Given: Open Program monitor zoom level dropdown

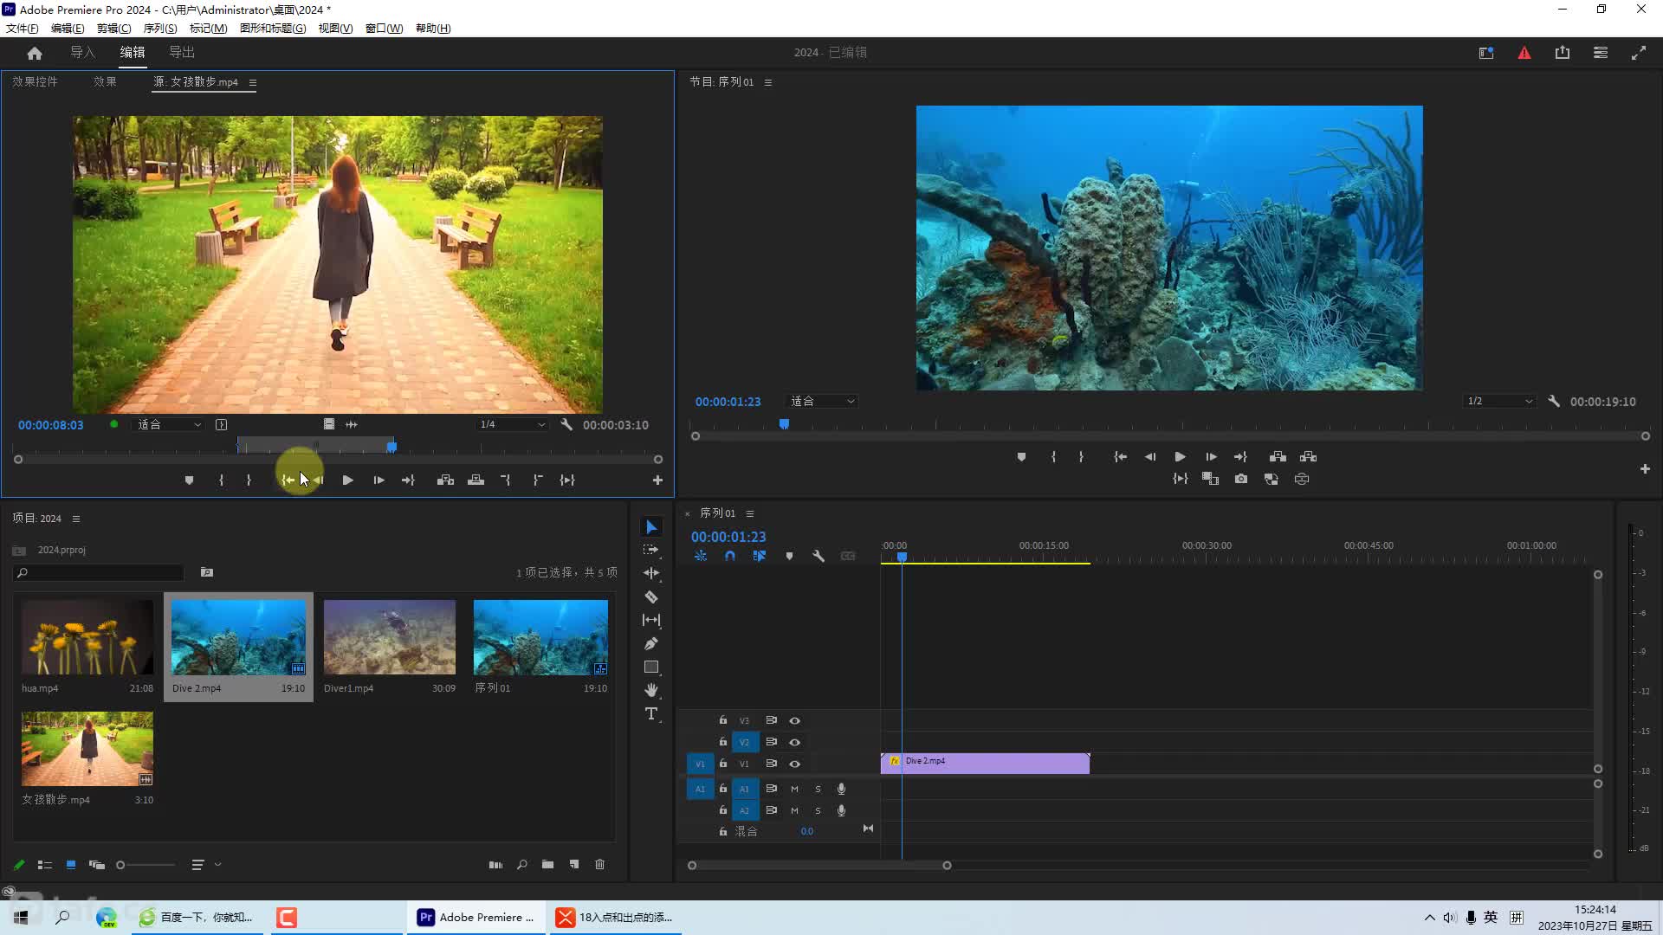Looking at the screenshot, I should click(x=823, y=401).
